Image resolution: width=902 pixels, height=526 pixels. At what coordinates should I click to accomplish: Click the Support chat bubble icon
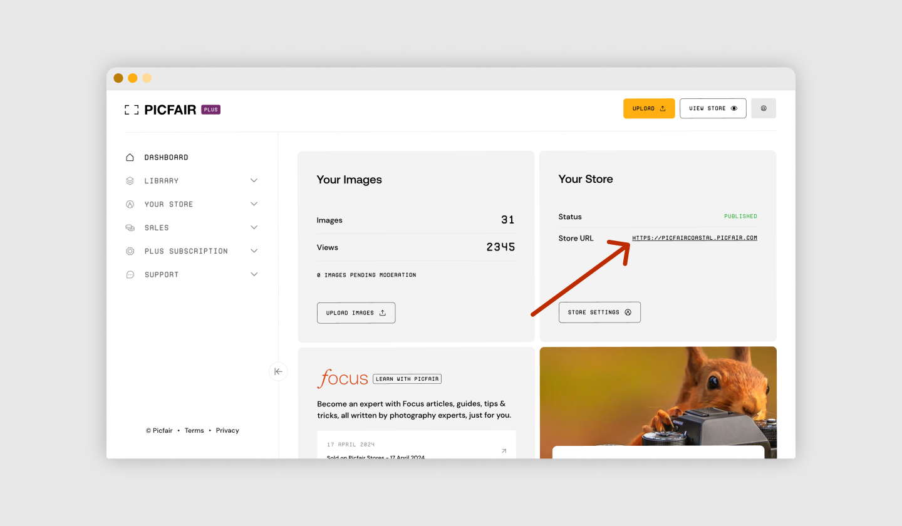[130, 274]
